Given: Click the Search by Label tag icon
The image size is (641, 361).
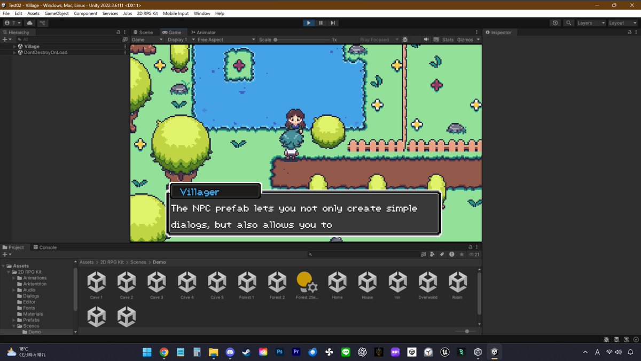Looking at the screenshot, I should click(x=442, y=254).
